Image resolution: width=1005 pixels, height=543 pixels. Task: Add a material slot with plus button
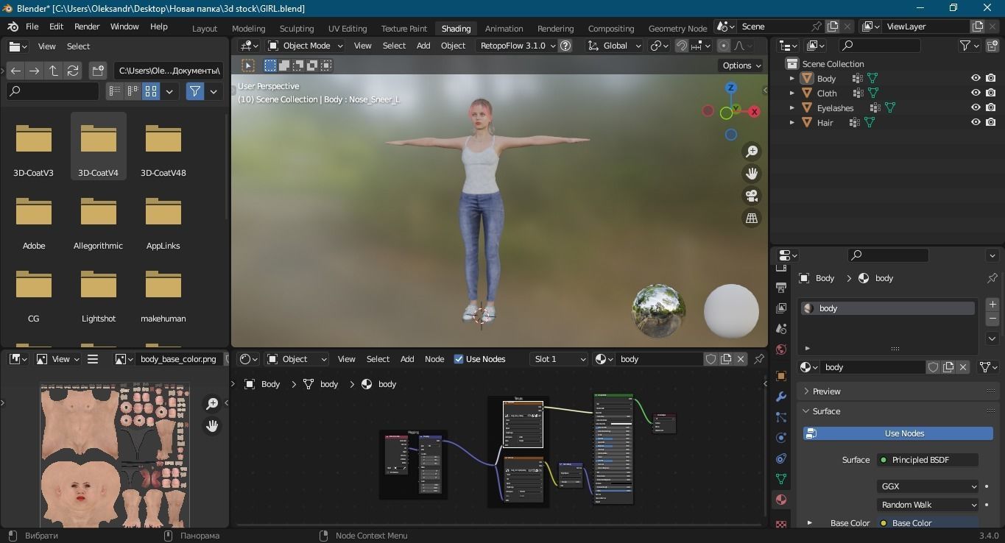click(992, 304)
